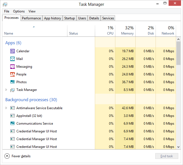Screen dimensions: 183x165
Task: Maximize the Task Manager window
Action: point(165,3)
